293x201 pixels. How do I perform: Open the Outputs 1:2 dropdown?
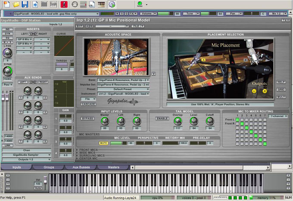pos(27,160)
